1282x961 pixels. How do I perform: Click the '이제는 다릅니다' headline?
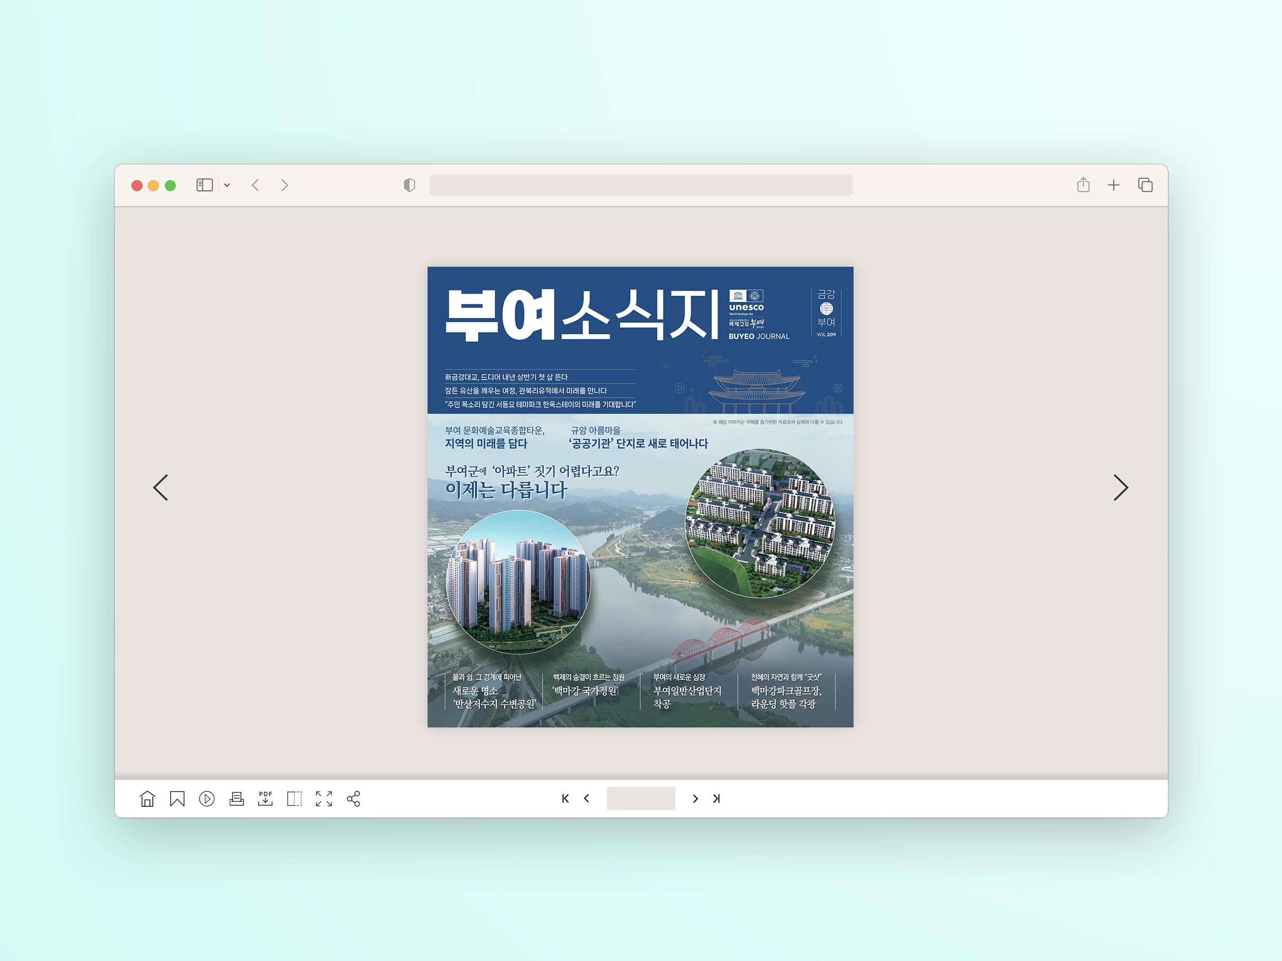(x=506, y=490)
